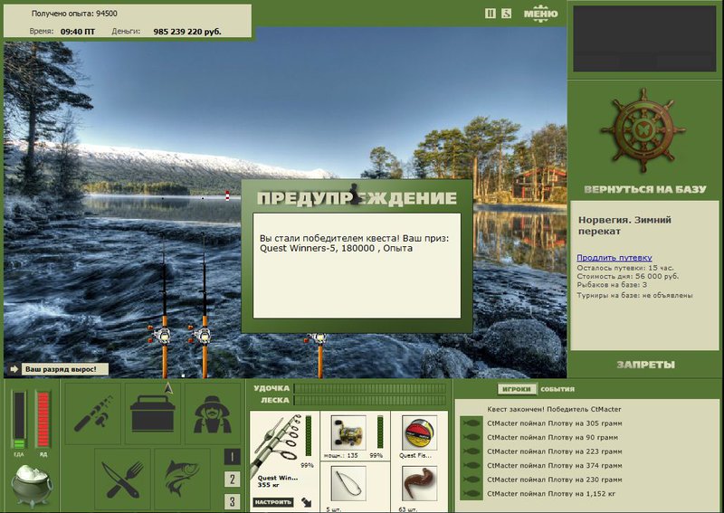Open the МЕНЮ gear menu

(540, 13)
